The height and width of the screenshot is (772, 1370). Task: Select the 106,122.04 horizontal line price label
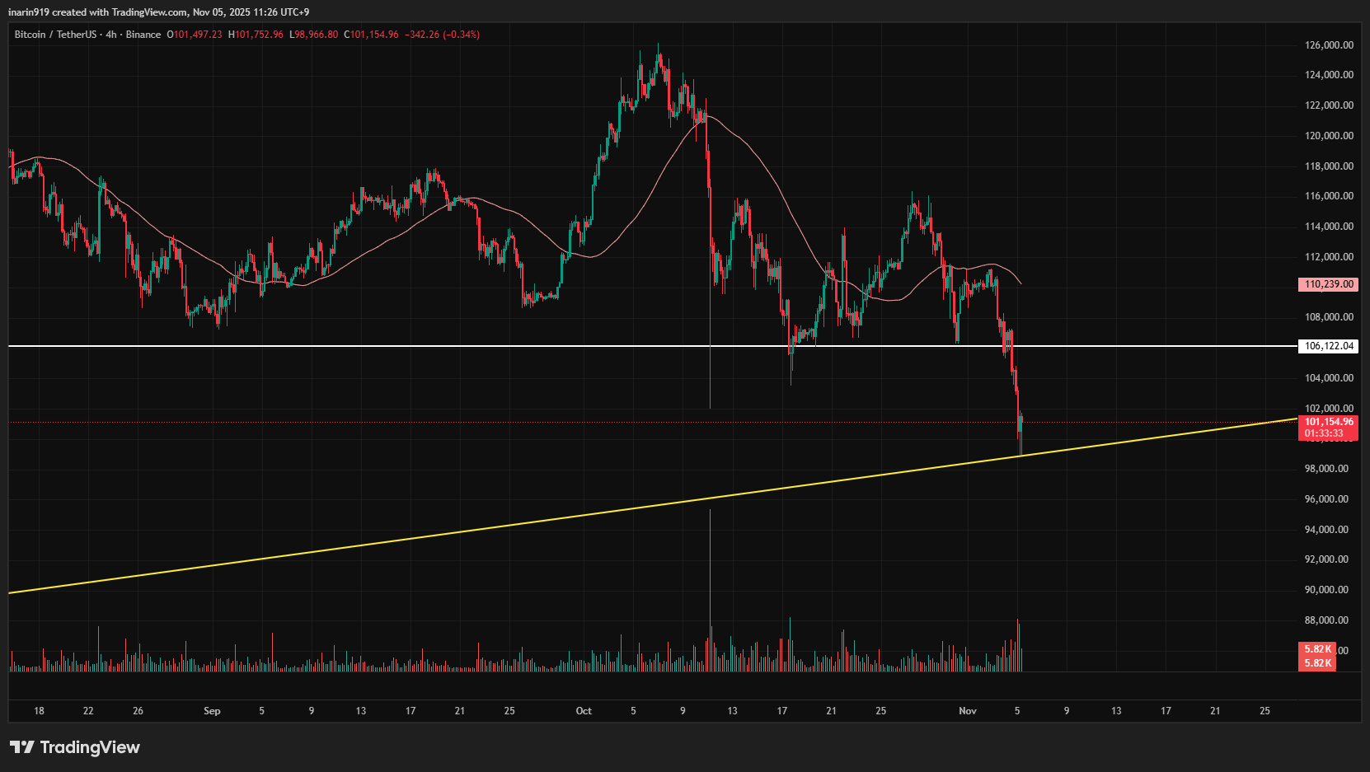1328,346
